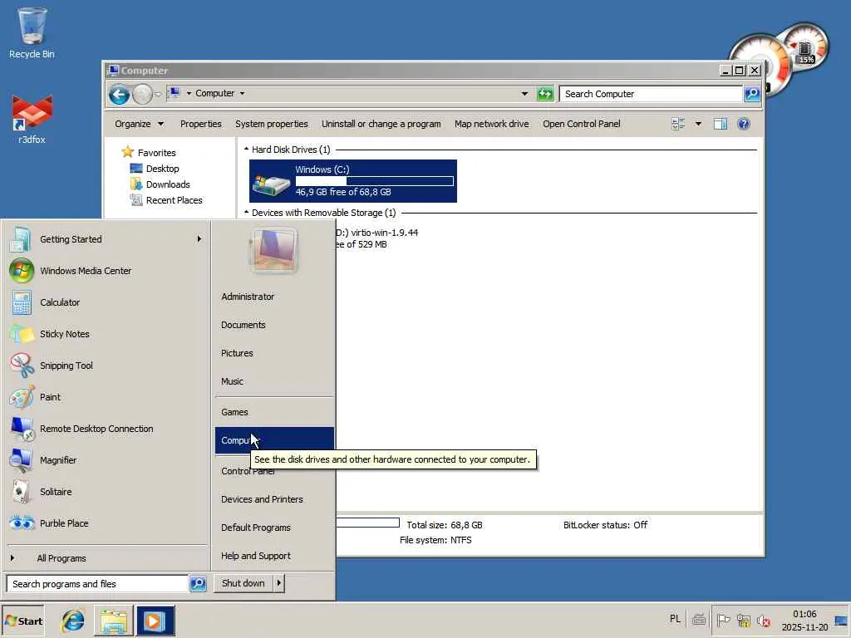Collapse the Hard Disk Drives group
The width and height of the screenshot is (851, 638).
(x=246, y=150)
